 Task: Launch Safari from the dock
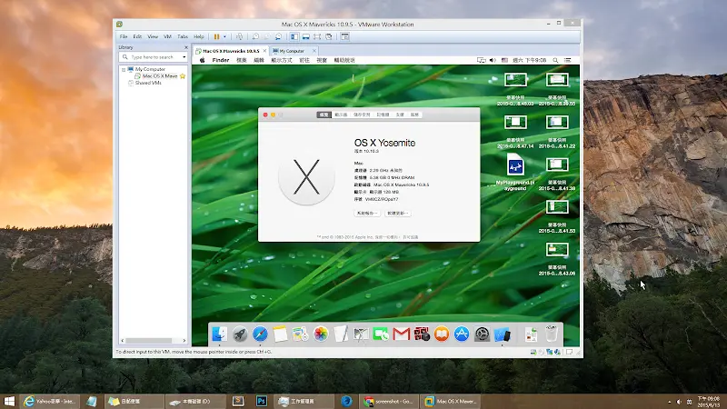(x=260, y=334)
